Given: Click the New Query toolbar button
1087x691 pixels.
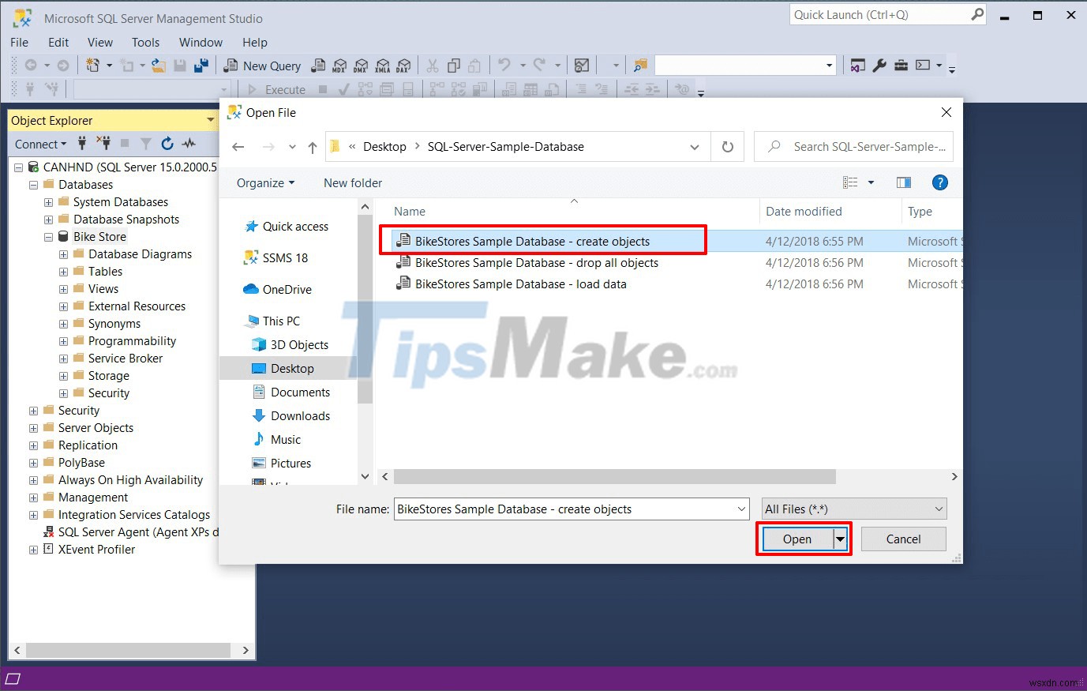Looking at the screenshot, I should 263,66.
